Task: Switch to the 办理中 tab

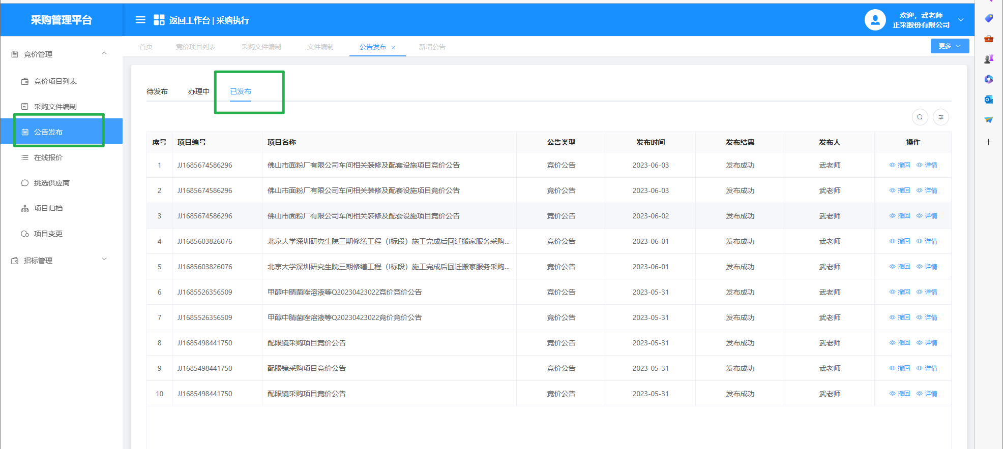Action: [x=198, y=91]
